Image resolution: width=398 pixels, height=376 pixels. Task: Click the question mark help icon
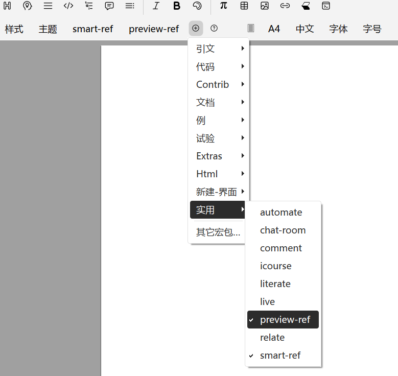pyautogui.click(x=214, y=28)
